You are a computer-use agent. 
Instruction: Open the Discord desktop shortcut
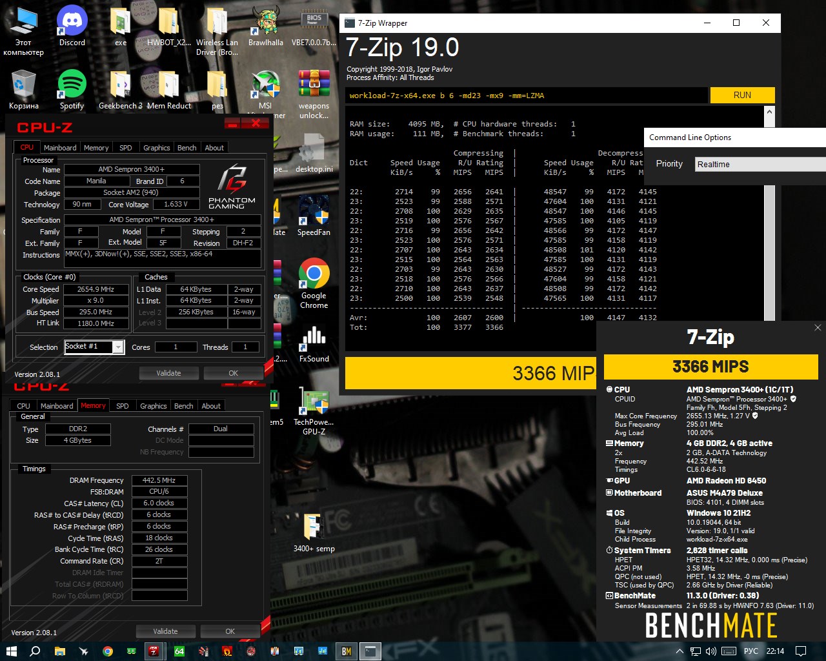[72, 26]
